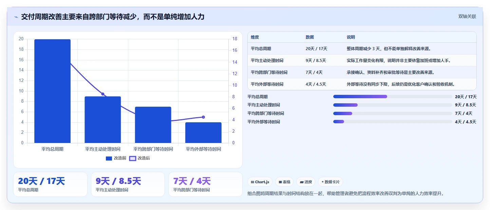Click the 平均主动处理时间 progress bar
This screenshot has height=210, width=490.
pos(393,105)
